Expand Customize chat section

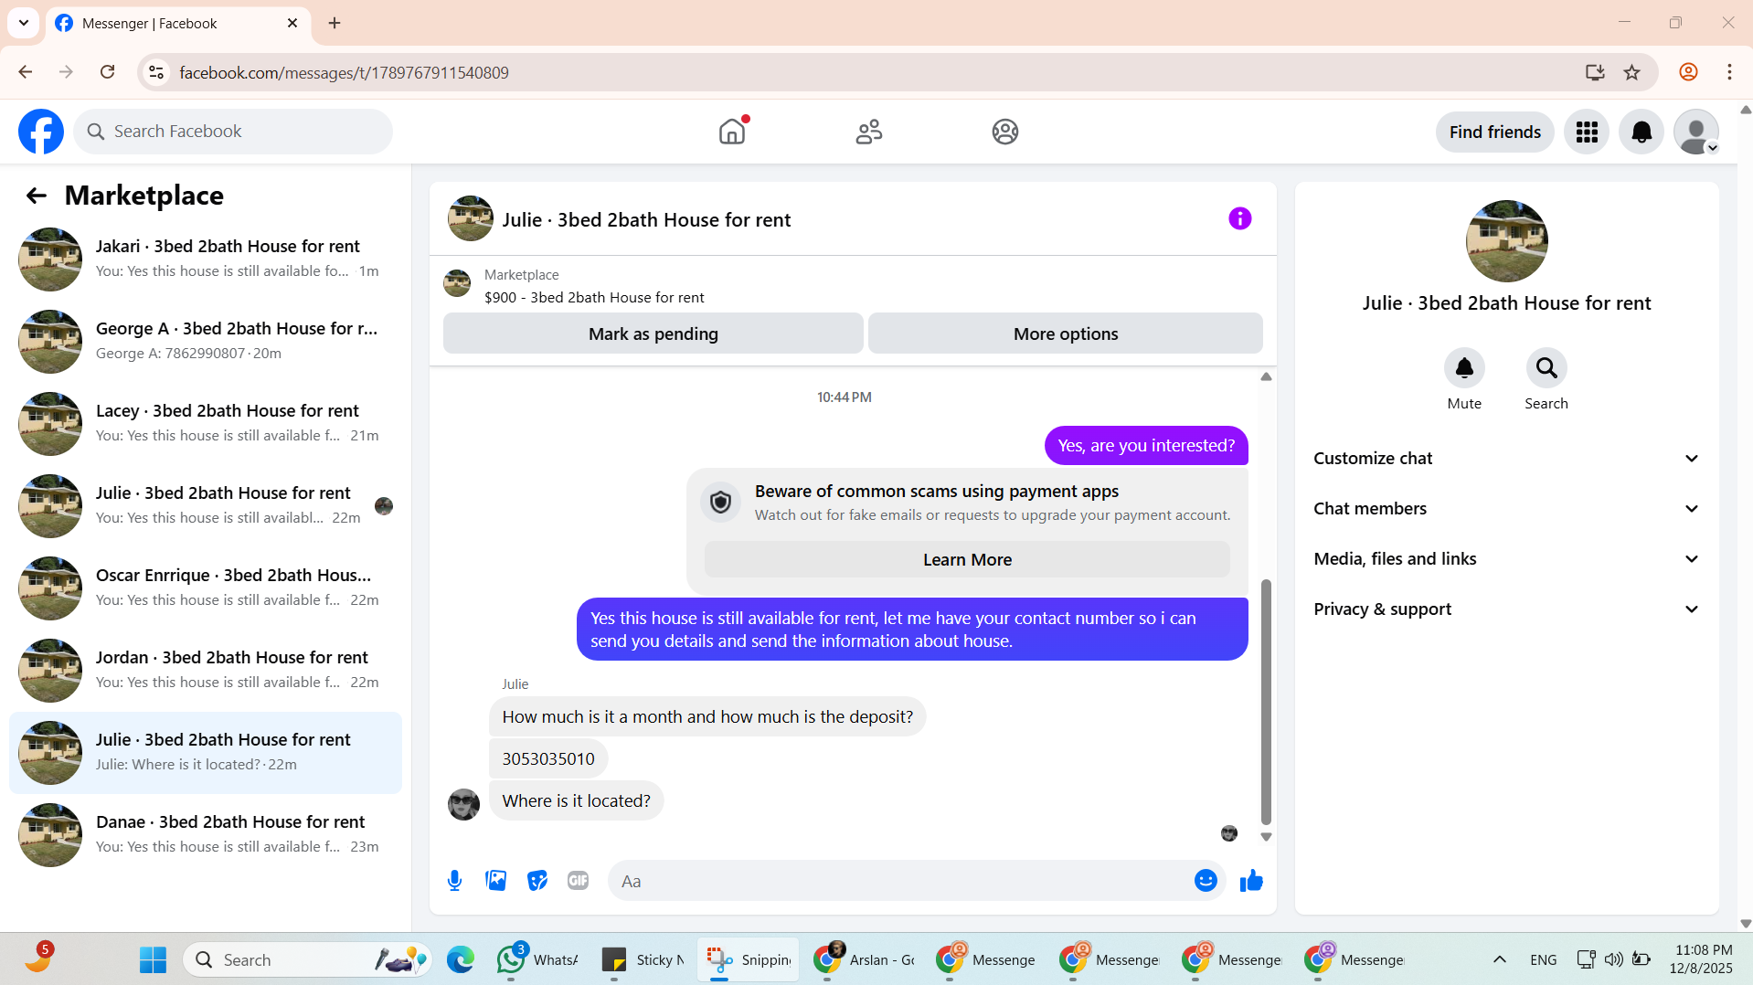point(1506,459)
